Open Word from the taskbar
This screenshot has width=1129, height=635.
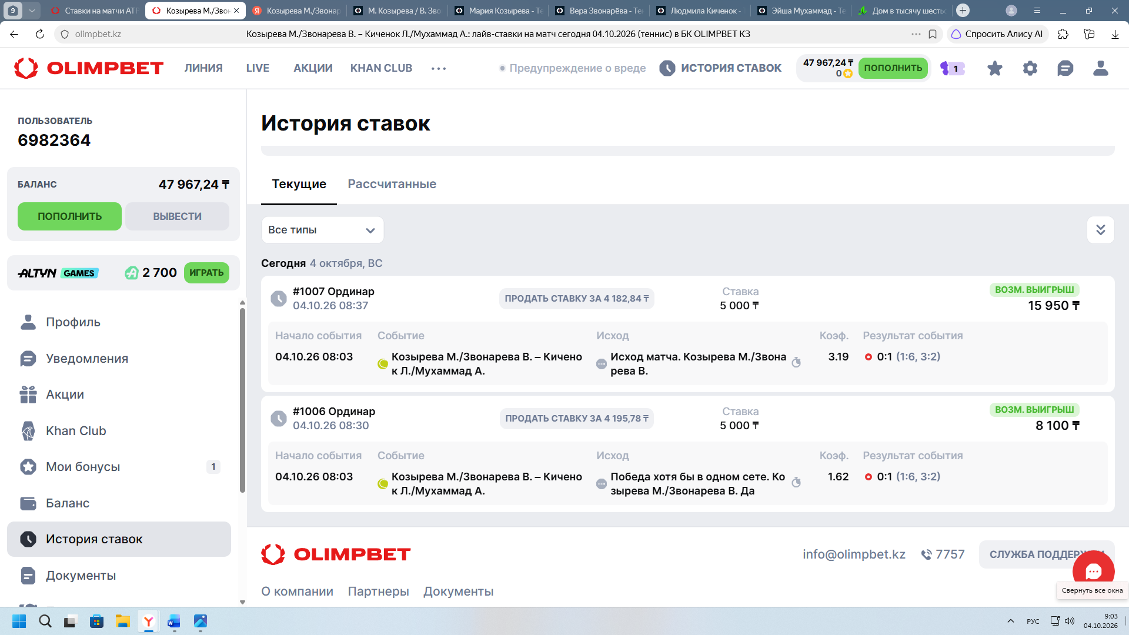pos(173,621)
